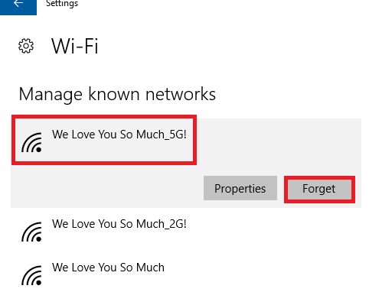369x292 pixels.
Task: Open Properties of the selected 5G network
Action: click(240, 188)
